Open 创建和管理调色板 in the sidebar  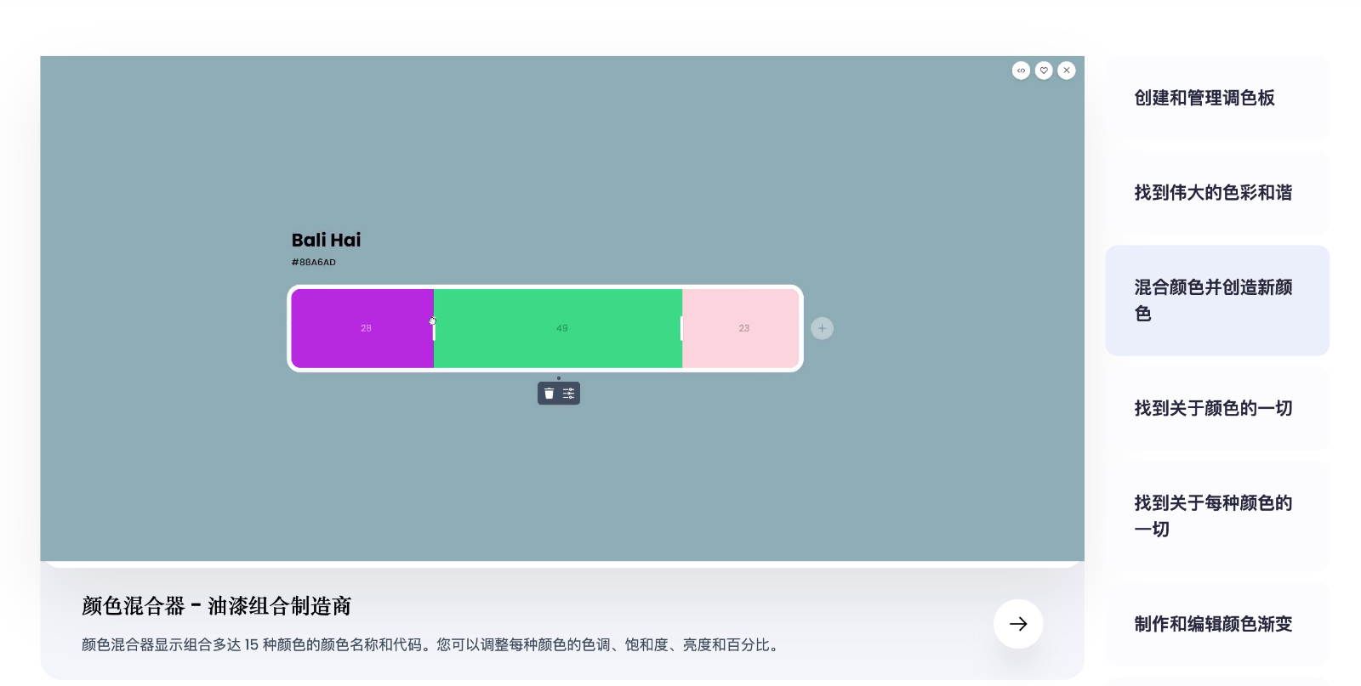[x=1203, y=98]
